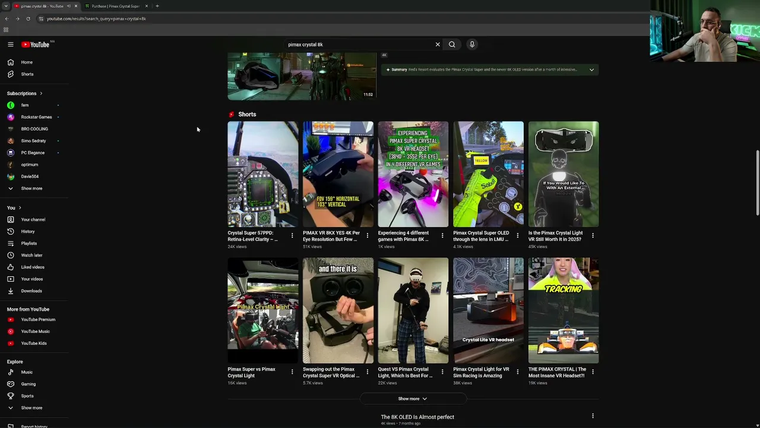Open the BRO COOLING channel
This screenshot has width=760, height=428.
pos(34,129)
